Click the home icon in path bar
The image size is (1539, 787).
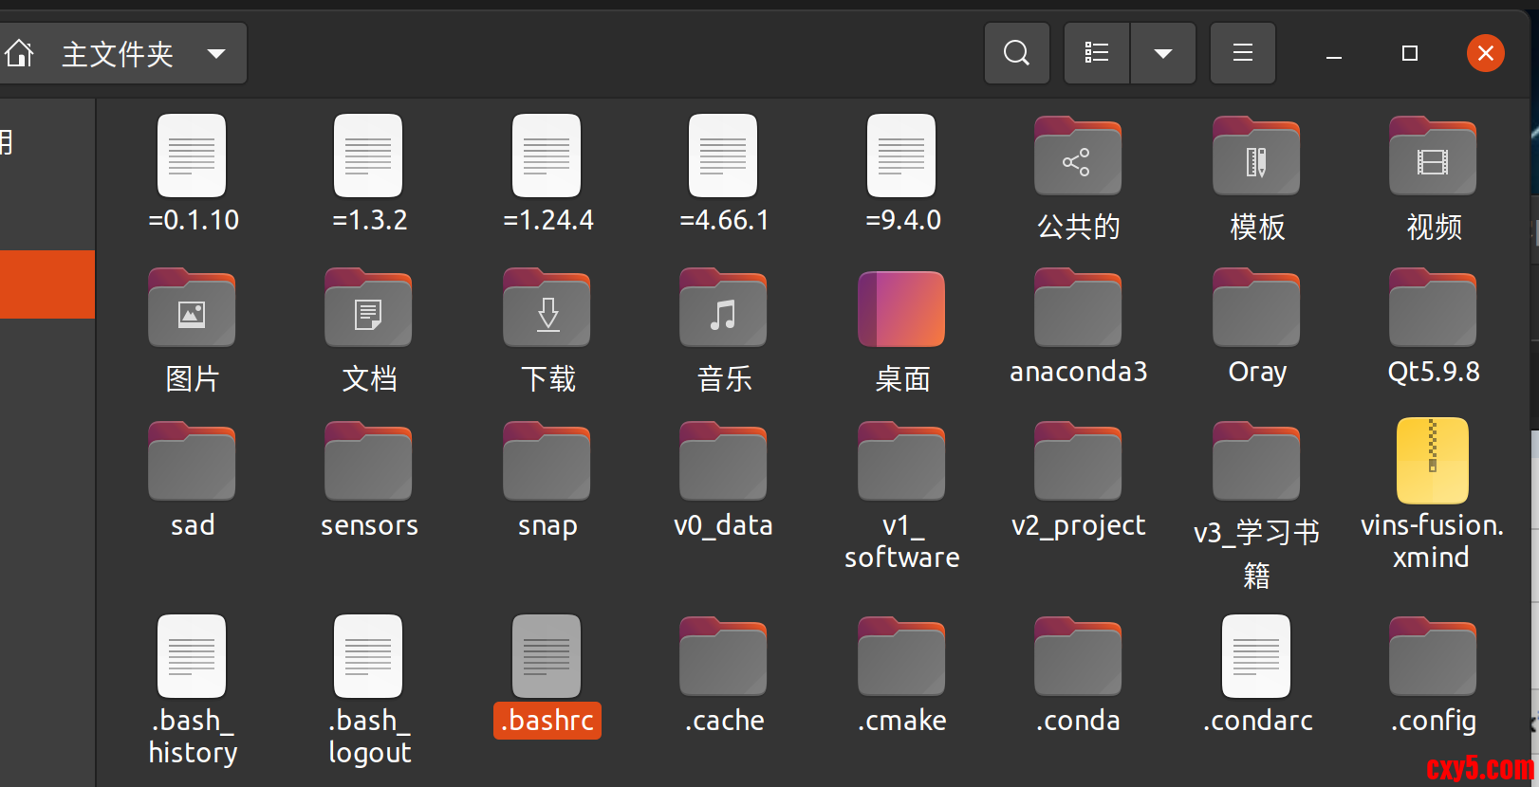click(x=20, y=54)
